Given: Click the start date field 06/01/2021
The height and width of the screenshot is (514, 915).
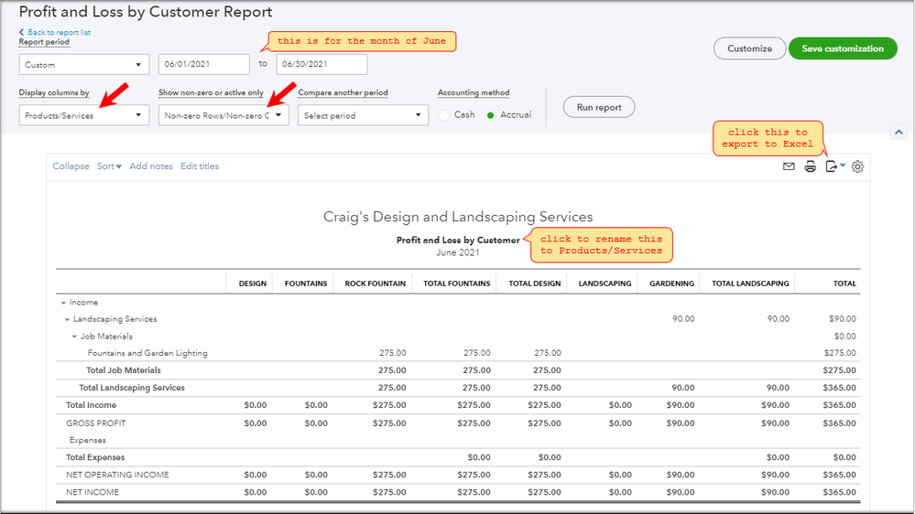Looking at the screenshot, I should click(x=204, y=64).
